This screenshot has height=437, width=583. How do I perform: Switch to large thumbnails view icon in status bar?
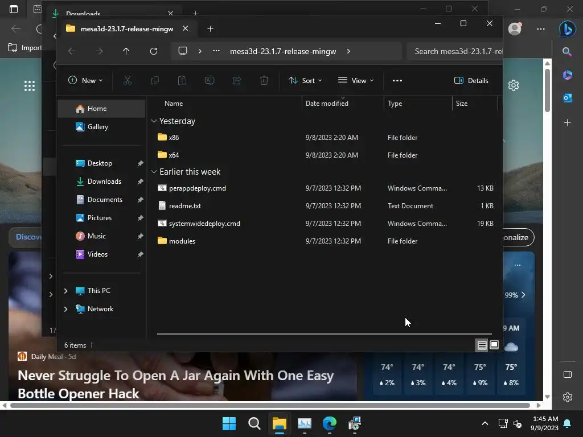coord(494,345)
